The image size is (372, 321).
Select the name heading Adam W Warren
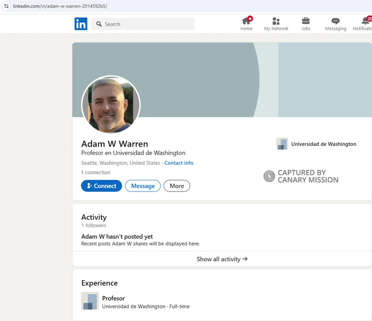(x=114, y=144)
